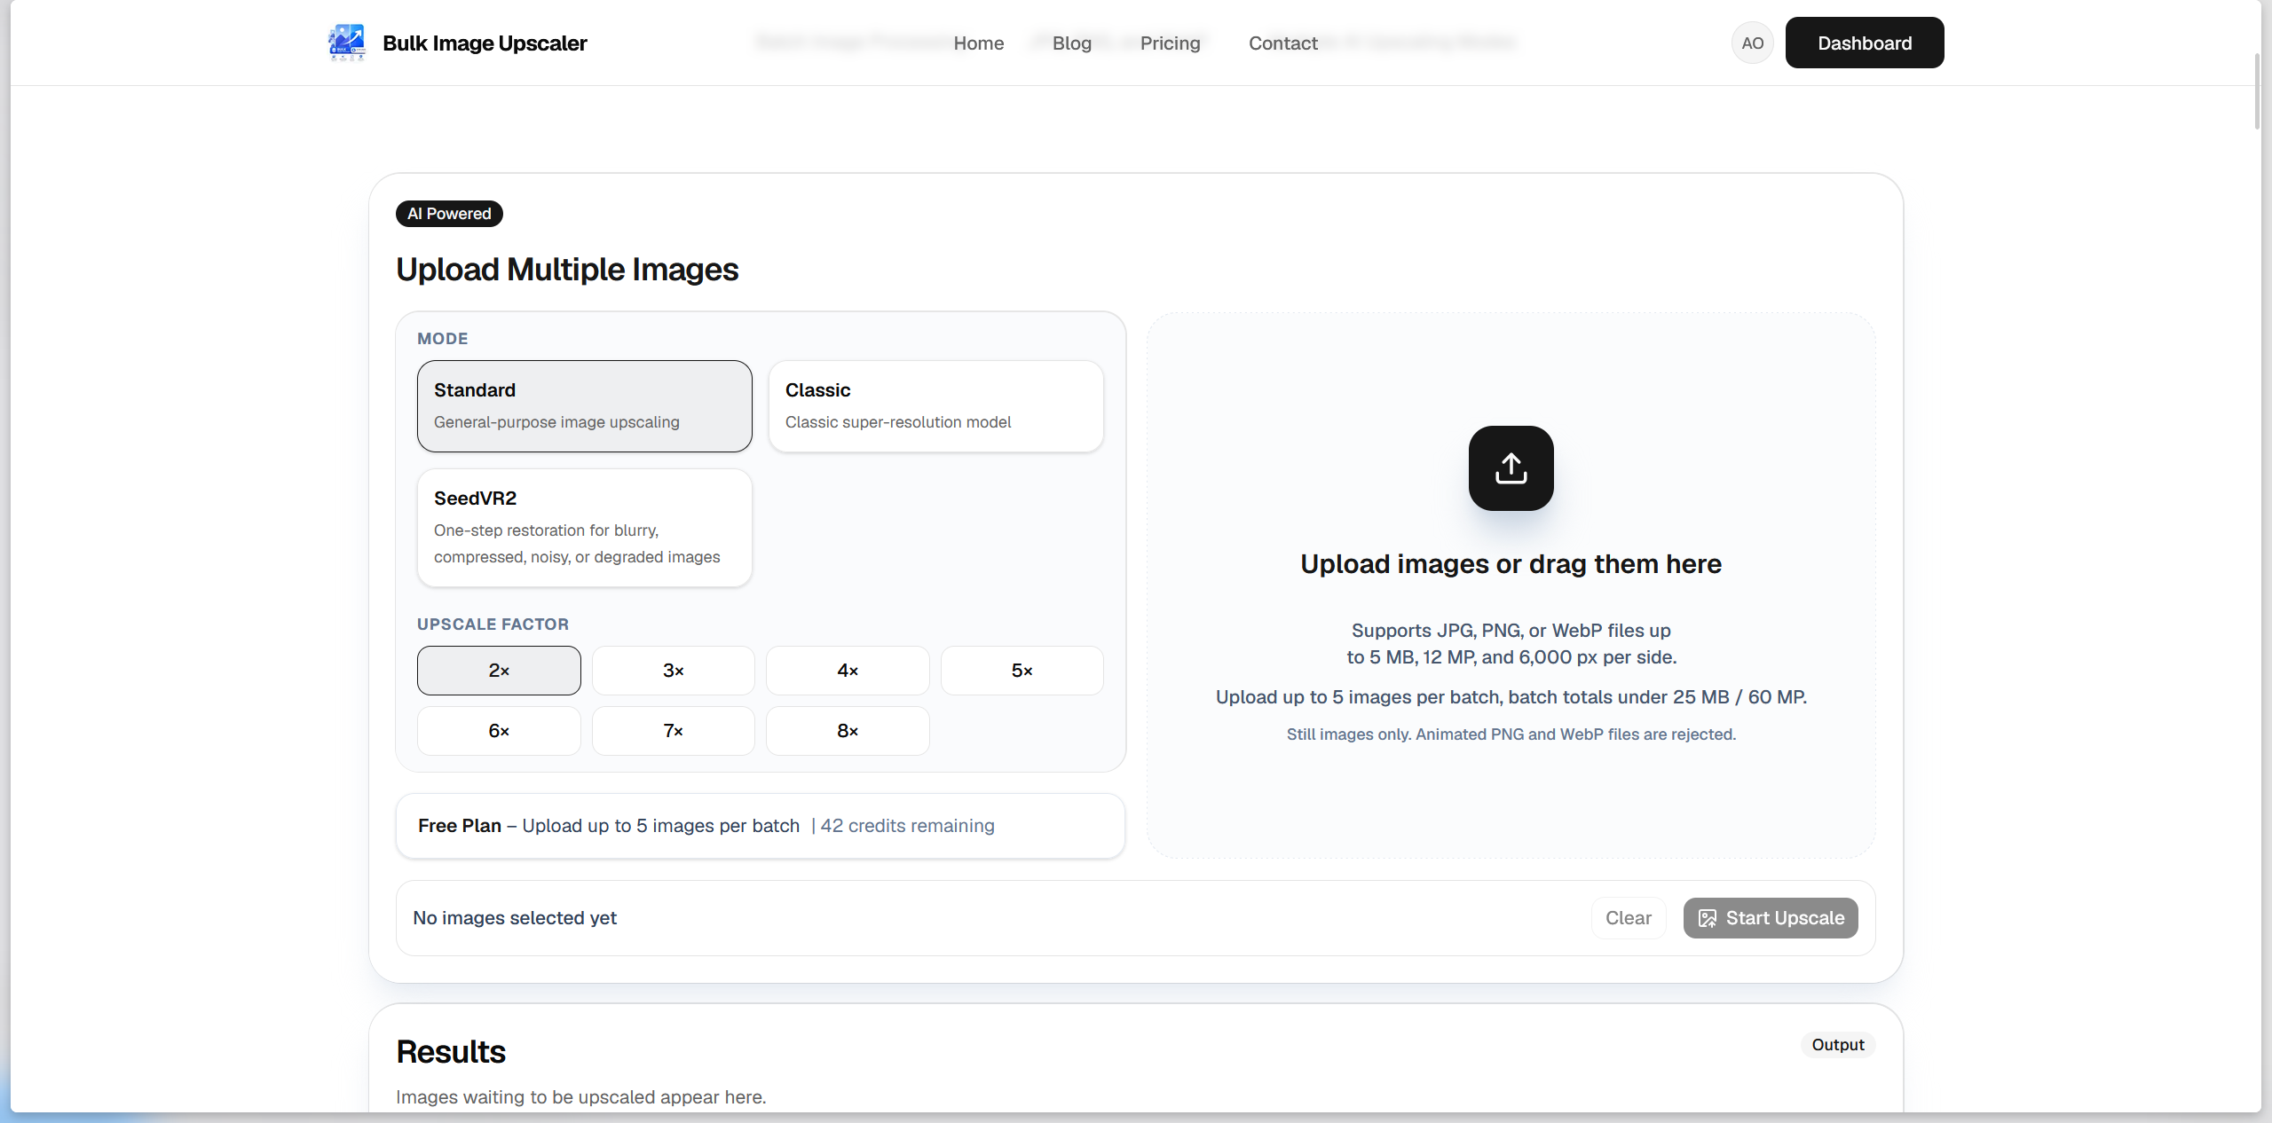Click the 'Results' heading

point(451,1052)
